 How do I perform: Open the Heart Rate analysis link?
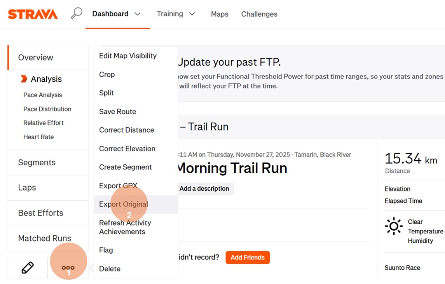point(38,137)
